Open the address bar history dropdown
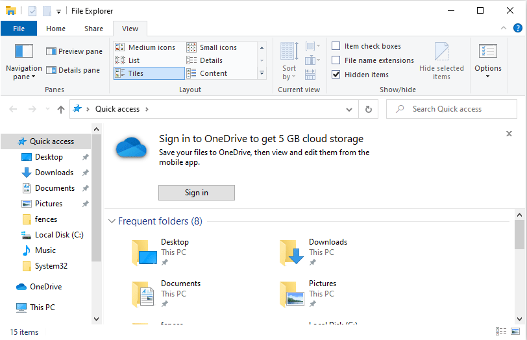 point(349,110)
